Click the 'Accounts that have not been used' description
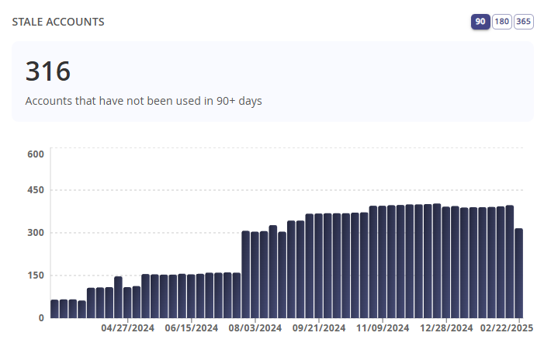This screenshot has width=544, height=343. pyautogui.click(x=144, y=101)
